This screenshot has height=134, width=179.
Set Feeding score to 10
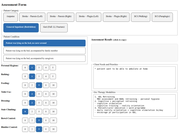coord(53,85)
